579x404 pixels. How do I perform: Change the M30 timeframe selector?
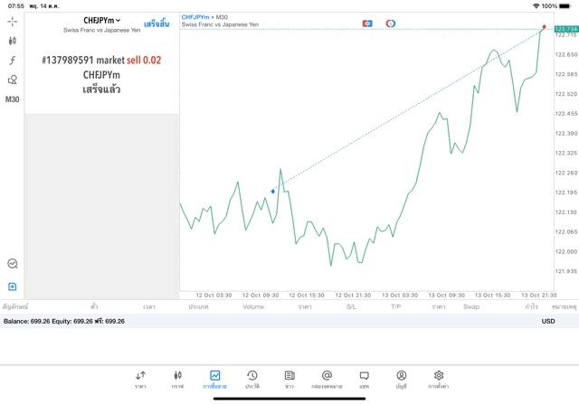click(13, 99)
